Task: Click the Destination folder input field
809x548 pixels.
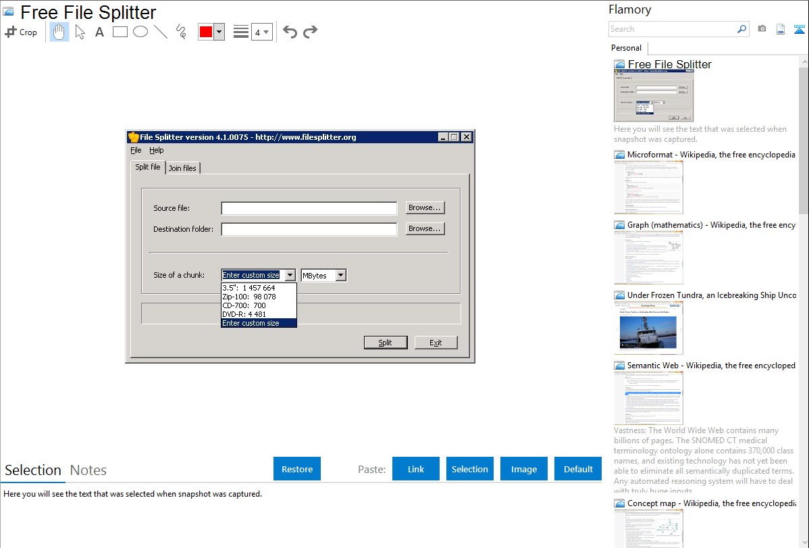Action: click(309, 229)
